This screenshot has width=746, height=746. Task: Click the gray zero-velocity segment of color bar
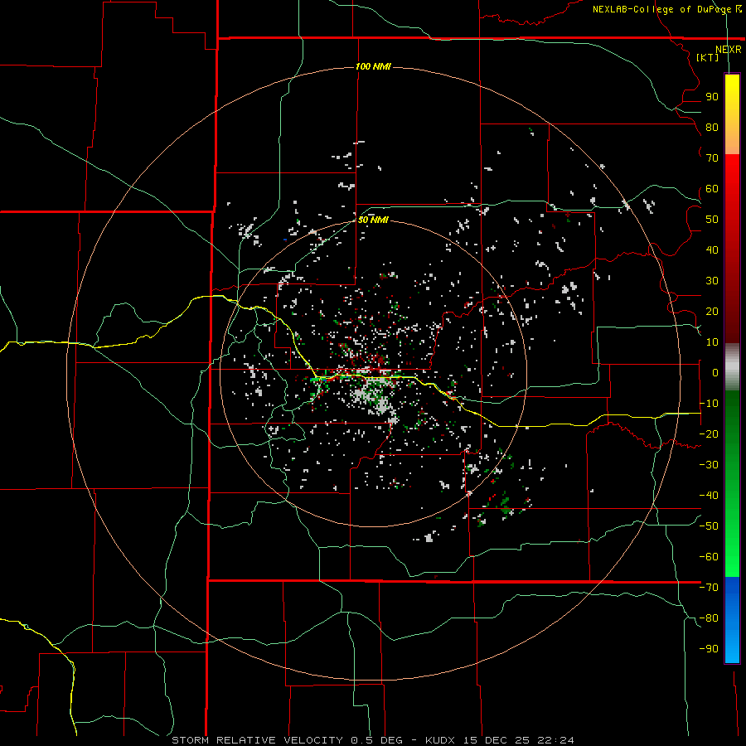pos(732,367)
